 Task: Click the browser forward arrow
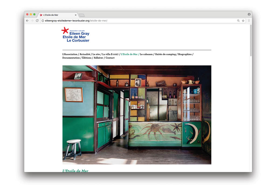coord(32,21)
